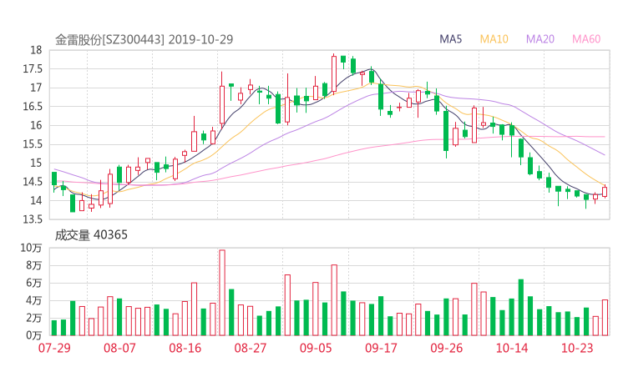Click the MA60 legend label
The height and width of the screenshot is (367, 618).
click(586, 39)
